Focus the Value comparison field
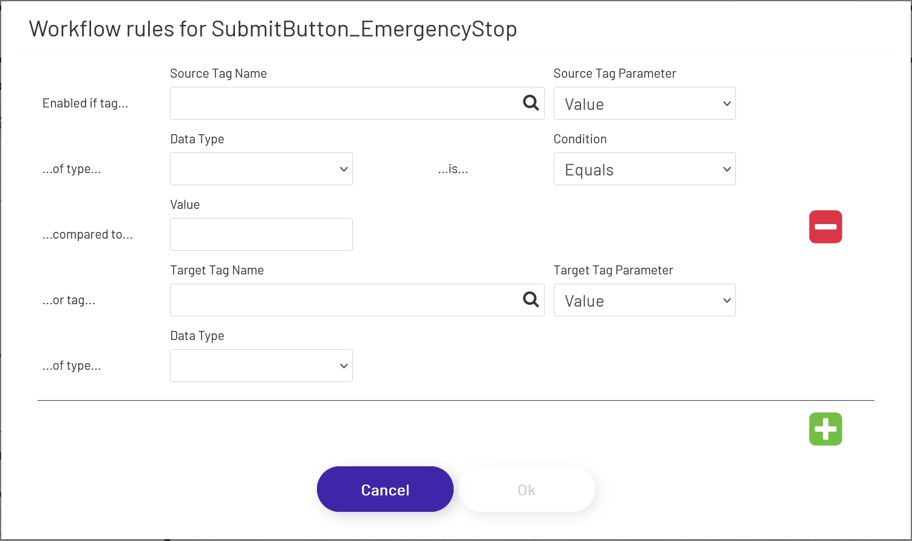 261,234
